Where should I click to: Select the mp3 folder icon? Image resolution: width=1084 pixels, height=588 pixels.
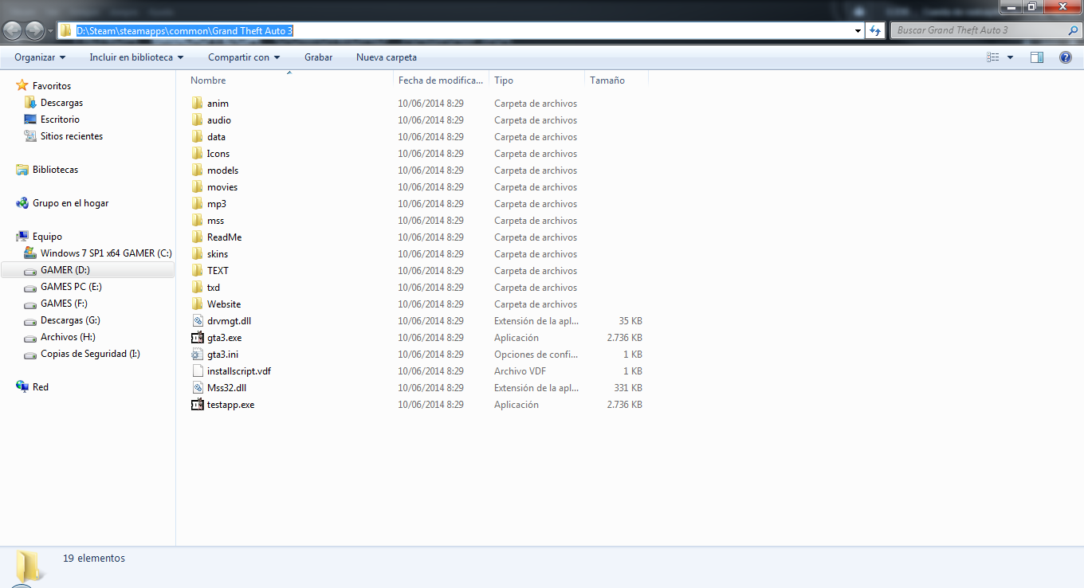[198, 204]
